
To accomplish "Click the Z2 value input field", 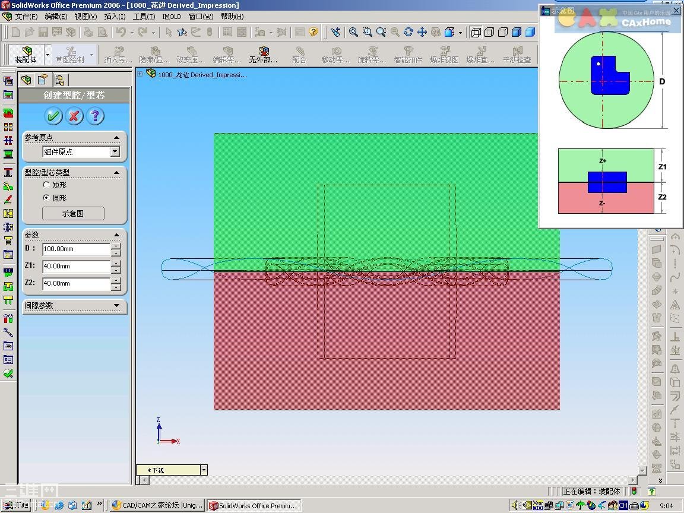I will pyautogui.click(x=77, y=284).
